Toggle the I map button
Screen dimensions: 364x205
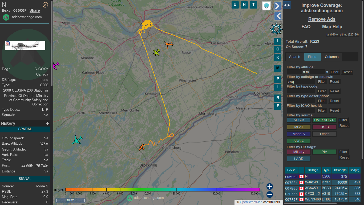[x=278, y=87]
